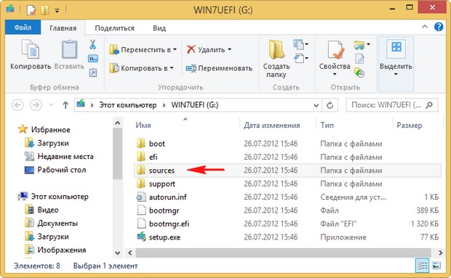The image size is (451, 278).
Task: Open Help via the question mark icon
Action: point(439,27)
